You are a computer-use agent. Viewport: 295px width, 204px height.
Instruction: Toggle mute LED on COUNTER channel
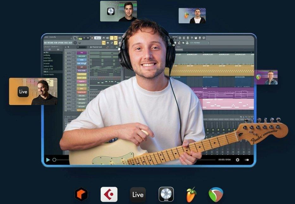click(66, 82)
